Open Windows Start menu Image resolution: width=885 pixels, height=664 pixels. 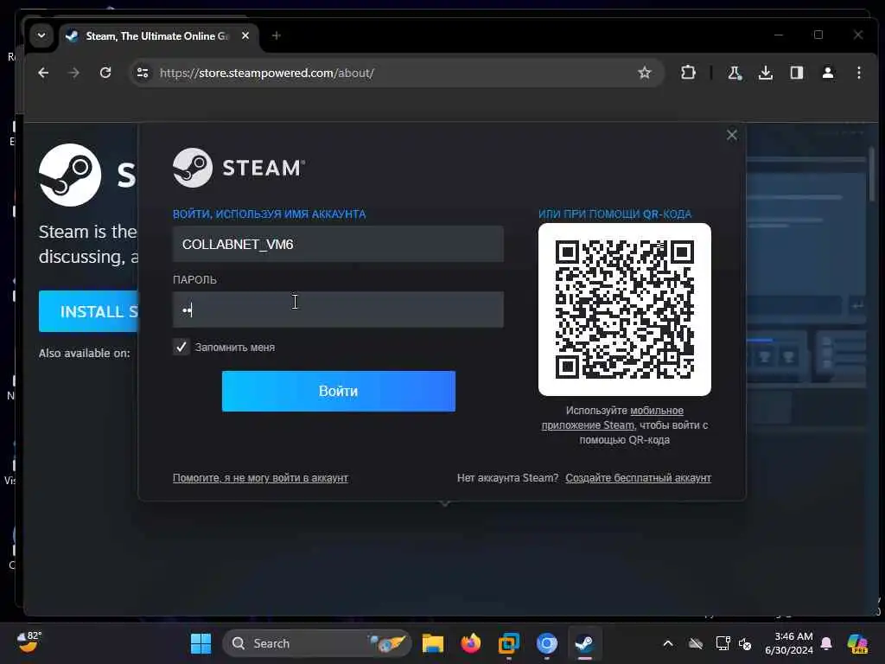[201, 643]
